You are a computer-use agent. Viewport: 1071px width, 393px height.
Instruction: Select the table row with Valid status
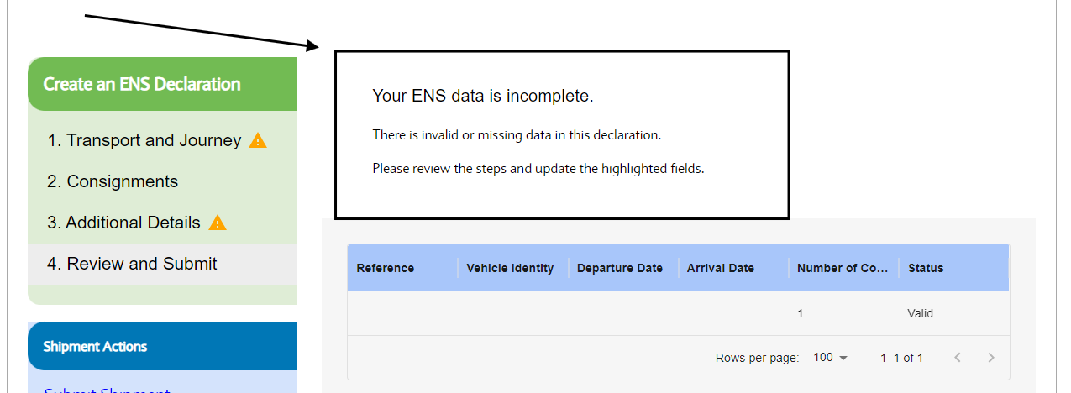(678, 313)
